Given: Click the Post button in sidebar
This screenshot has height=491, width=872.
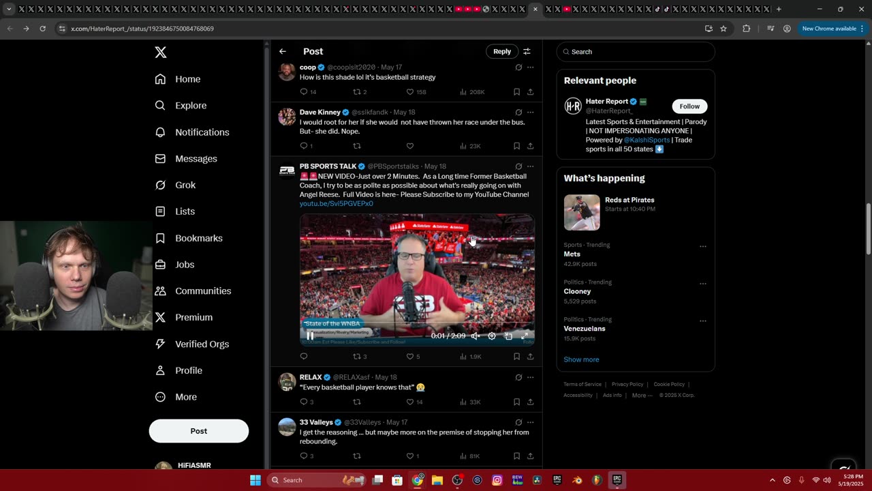Looking at the screenshot, I should coord(199,431).
